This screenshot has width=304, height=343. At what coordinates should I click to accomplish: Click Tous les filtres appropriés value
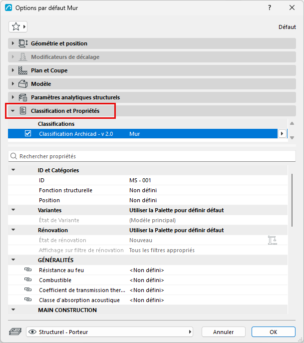tap(162, 250)
